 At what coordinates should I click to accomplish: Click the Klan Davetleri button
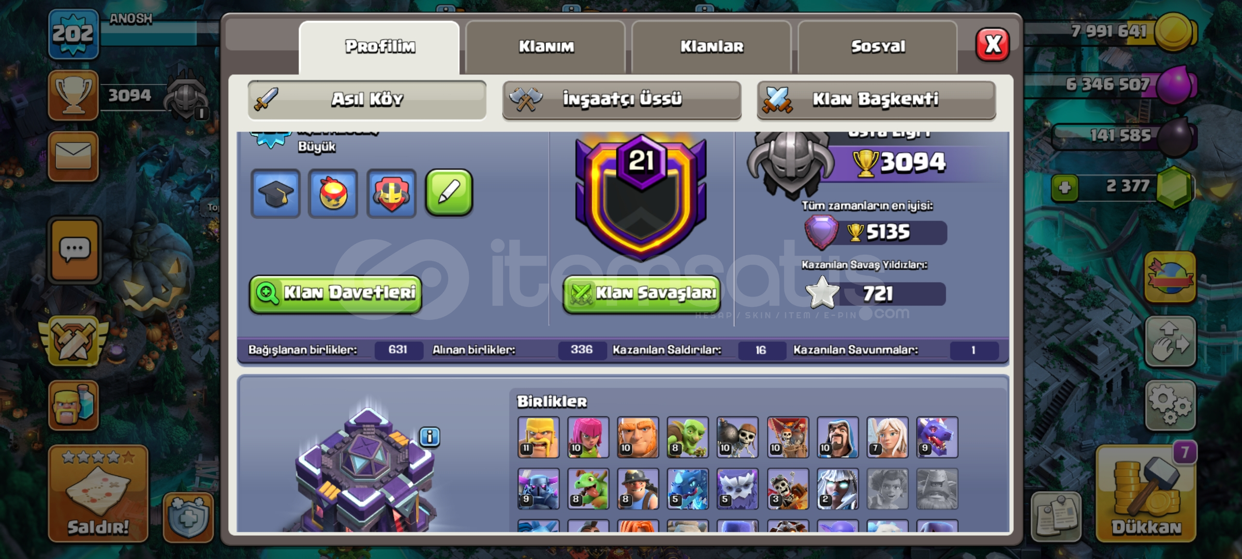point(335,293)
